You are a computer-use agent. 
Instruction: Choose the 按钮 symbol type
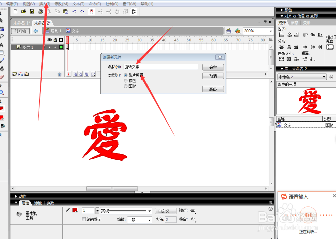coord(125,80)
